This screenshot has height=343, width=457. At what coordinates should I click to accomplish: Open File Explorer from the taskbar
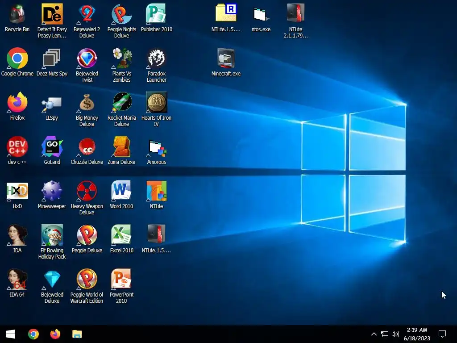(x=77, y=334)
